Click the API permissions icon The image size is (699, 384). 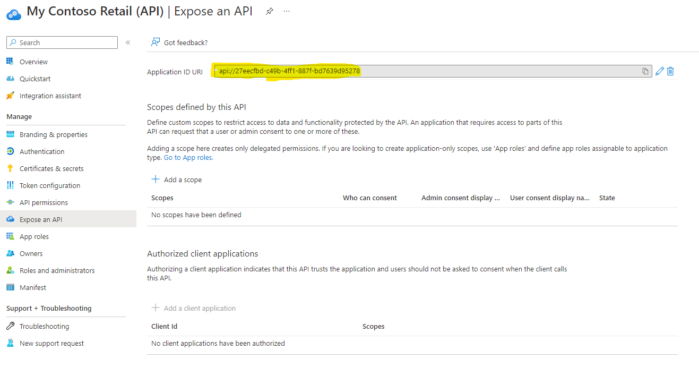point(10,202)
